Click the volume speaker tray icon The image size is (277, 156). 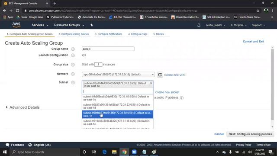tap(250, 152)
